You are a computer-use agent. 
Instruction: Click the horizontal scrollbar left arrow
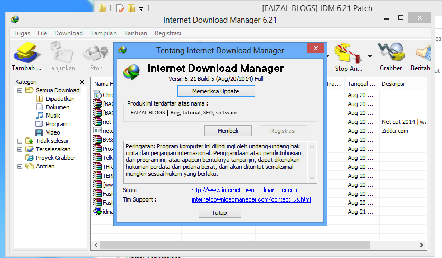96,245
